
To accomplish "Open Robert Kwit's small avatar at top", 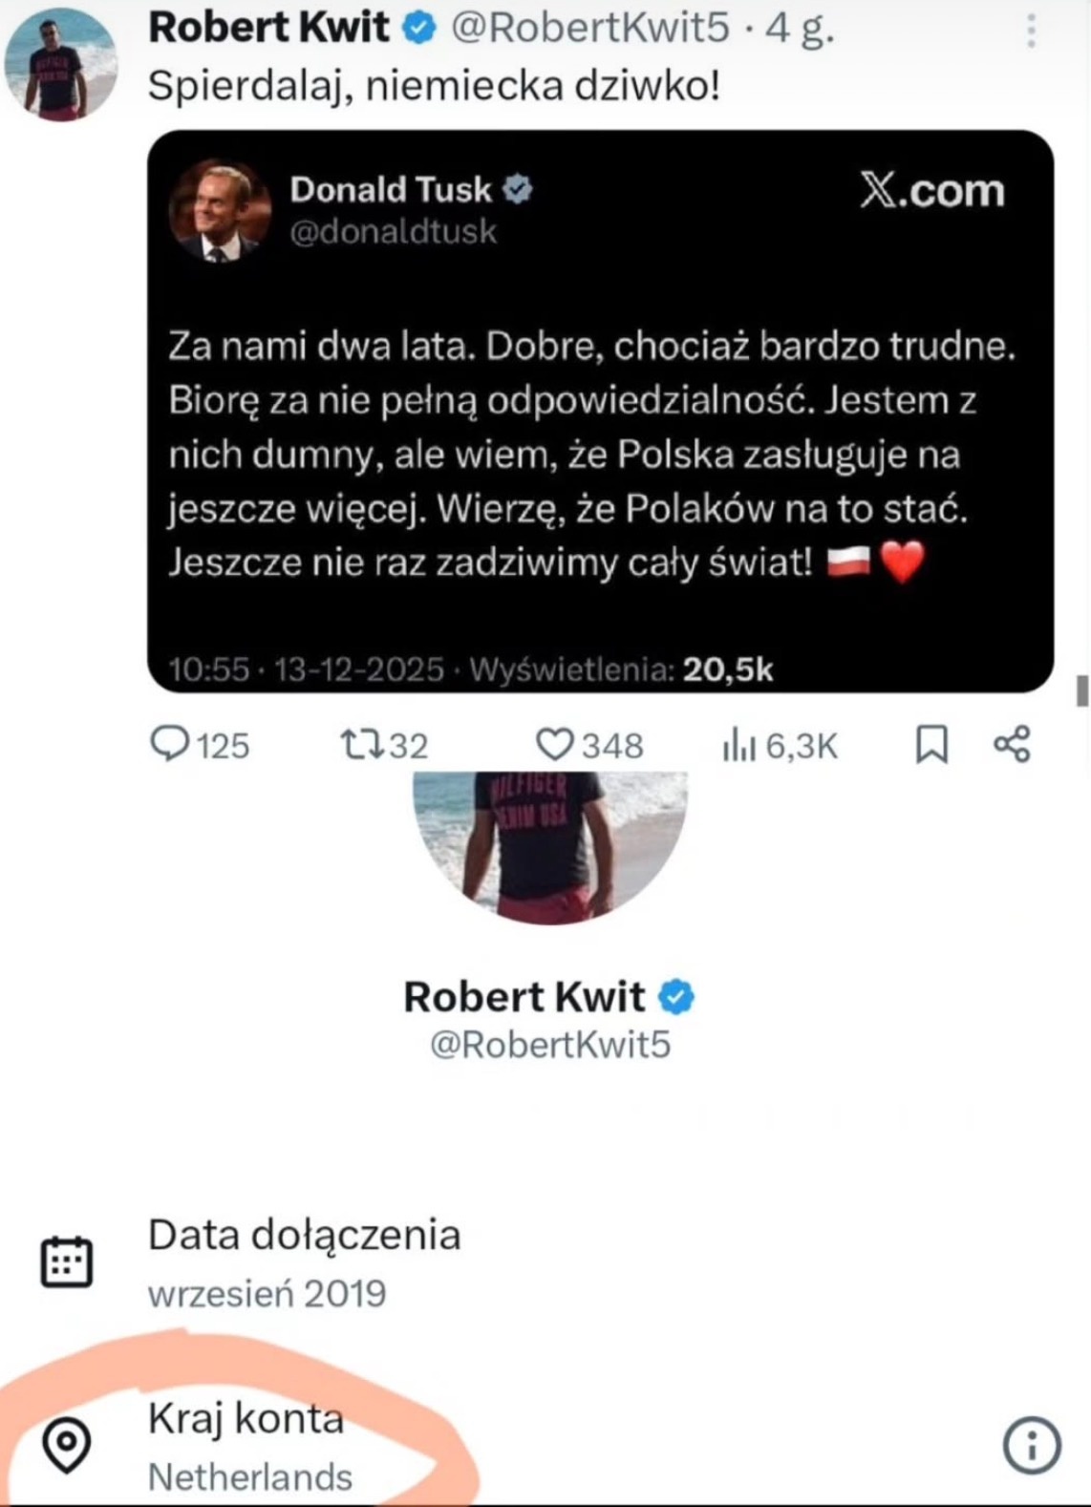I will point(60,65).
